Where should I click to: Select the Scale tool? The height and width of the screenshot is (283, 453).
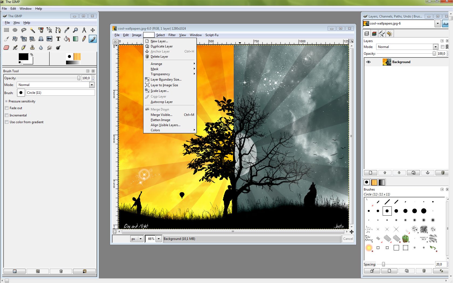[24, 39]
